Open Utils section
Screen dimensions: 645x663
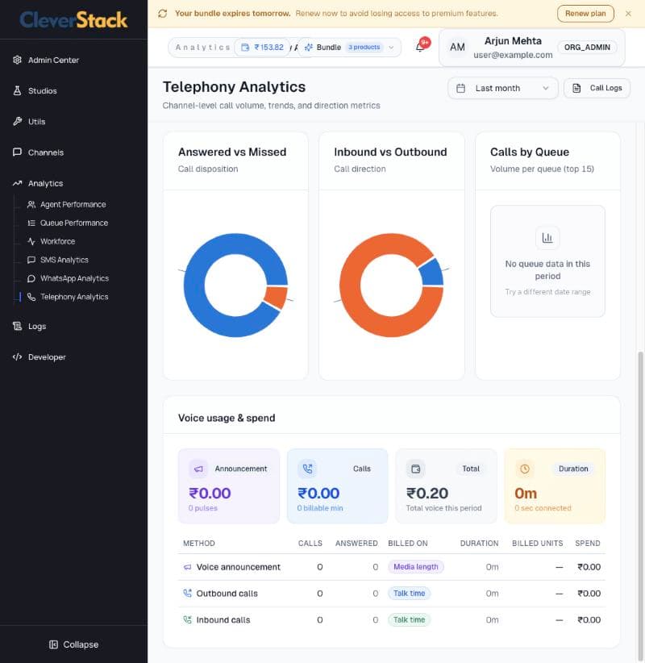point(29,122)
